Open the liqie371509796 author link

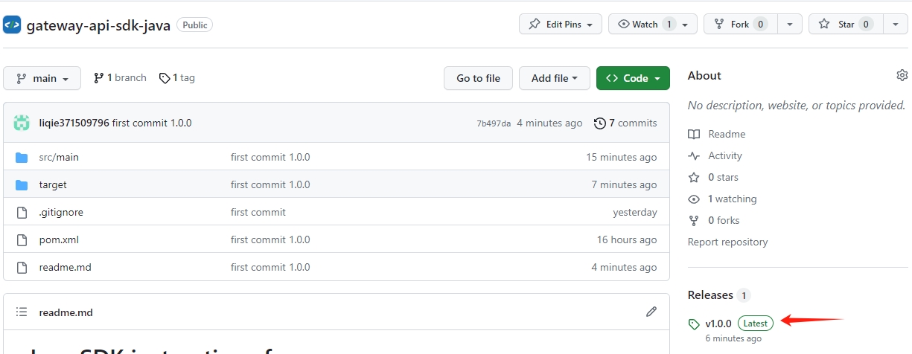(74, 123)
